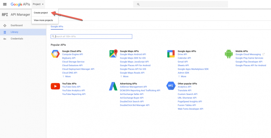
Task: Click the Credentials key icon
Action: point(5,39)
